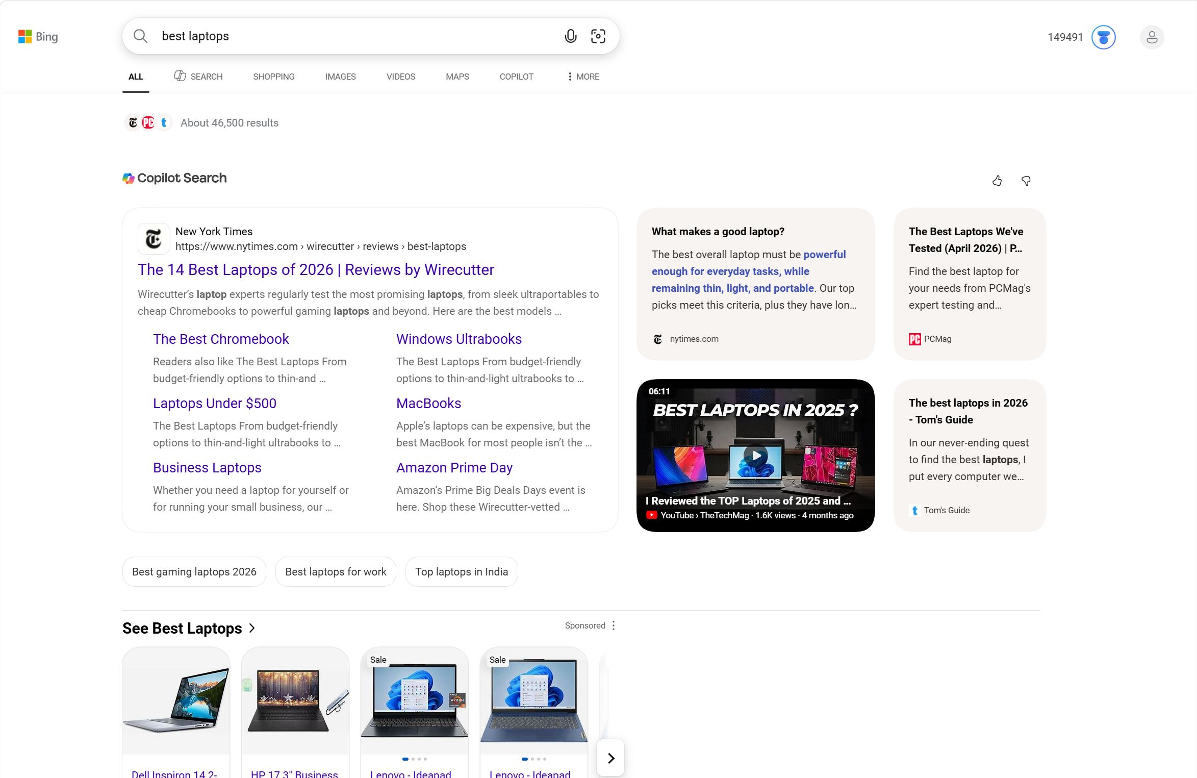Open the Rewards medal icon
This screenshot has width=1197, height=778.
1103,37
